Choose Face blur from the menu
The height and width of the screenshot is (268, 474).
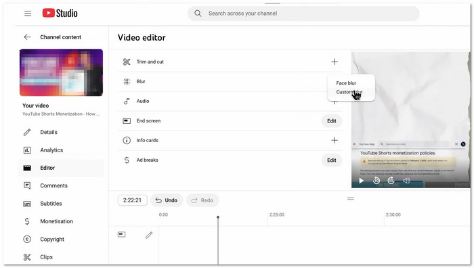(x=346, y=83)
